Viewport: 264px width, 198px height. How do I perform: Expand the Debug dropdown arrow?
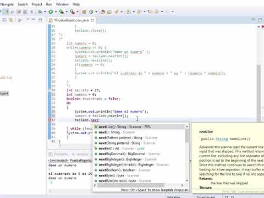[x=45, y=12]
